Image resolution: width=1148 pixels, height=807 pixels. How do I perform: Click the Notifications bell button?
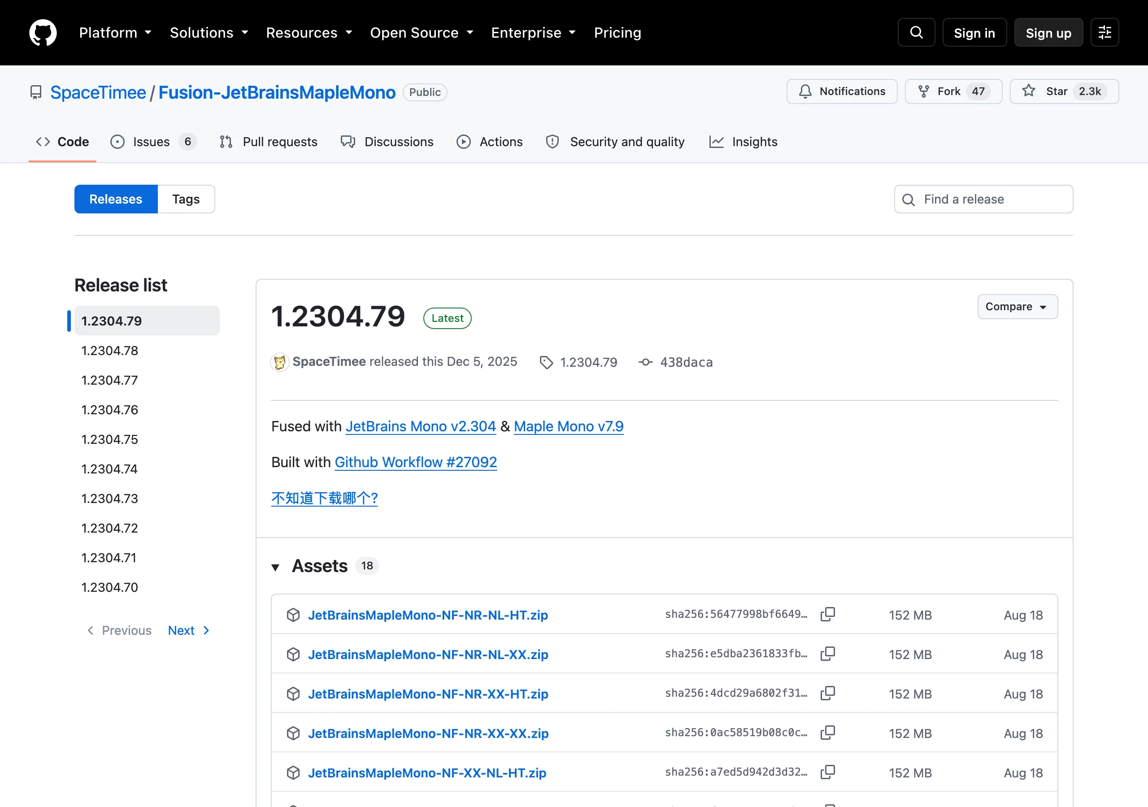(842, 91)
